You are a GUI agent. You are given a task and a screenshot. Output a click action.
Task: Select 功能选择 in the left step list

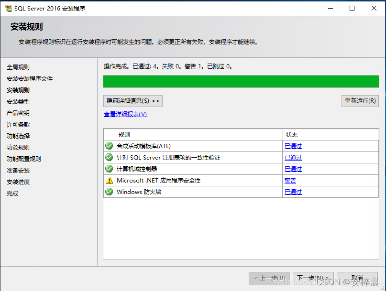(18, 135)
